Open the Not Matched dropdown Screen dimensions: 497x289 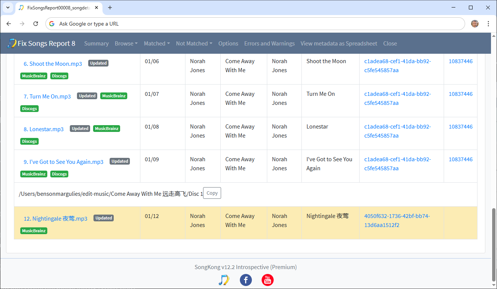194,44
